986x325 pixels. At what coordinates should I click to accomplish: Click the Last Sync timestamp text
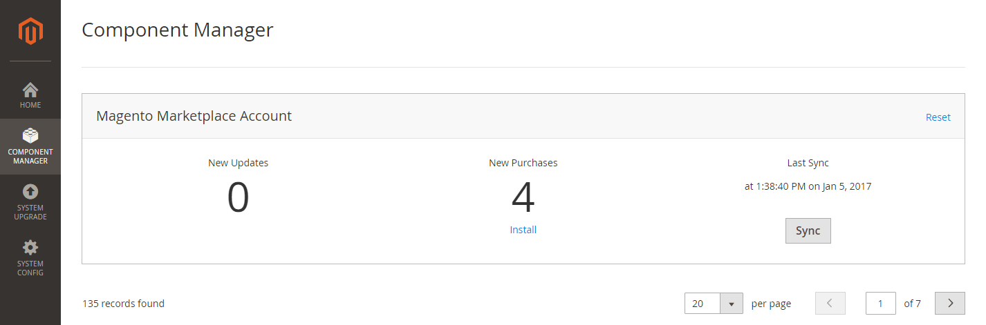tap(808, 186)
